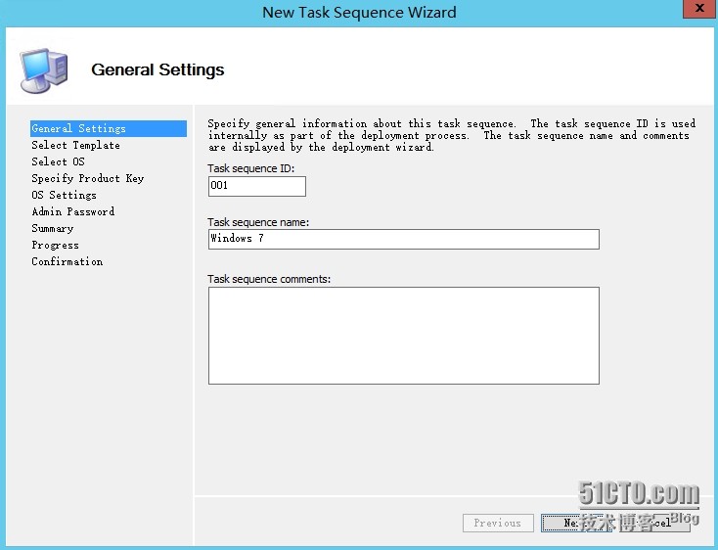
Task: Click the General Settings page heading
Action: [157, 69]
